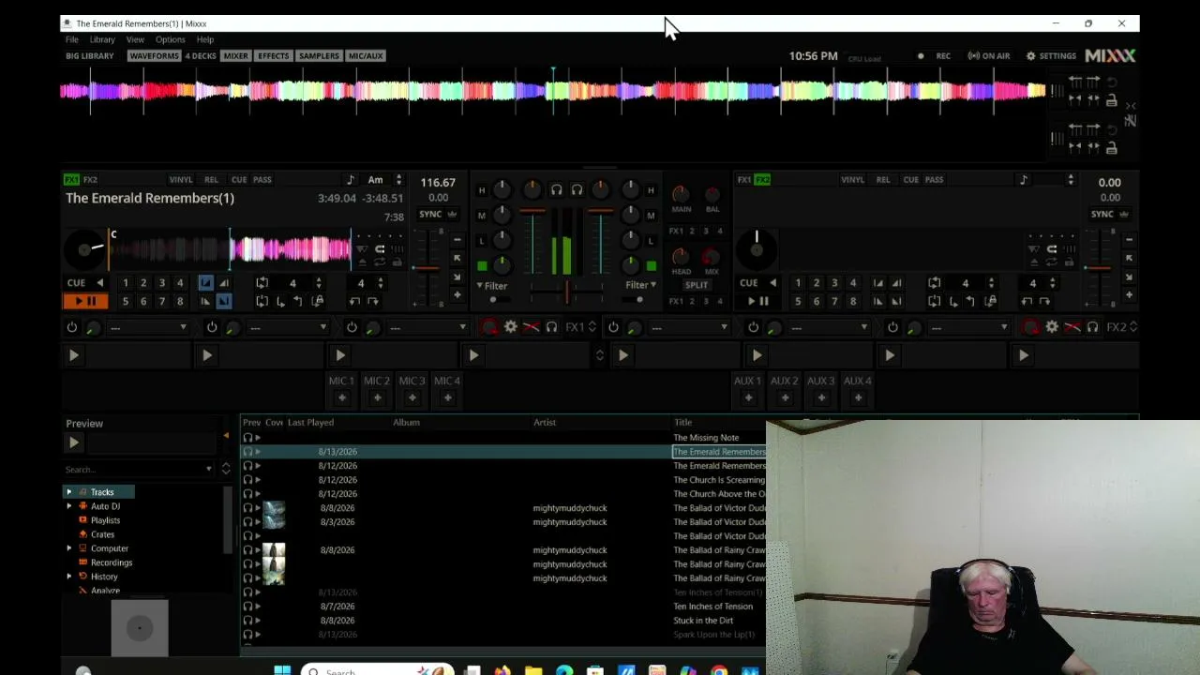Expand the right channel Filter dropdown
Screen dimensions: 1200x675
[x=640, y=285]
